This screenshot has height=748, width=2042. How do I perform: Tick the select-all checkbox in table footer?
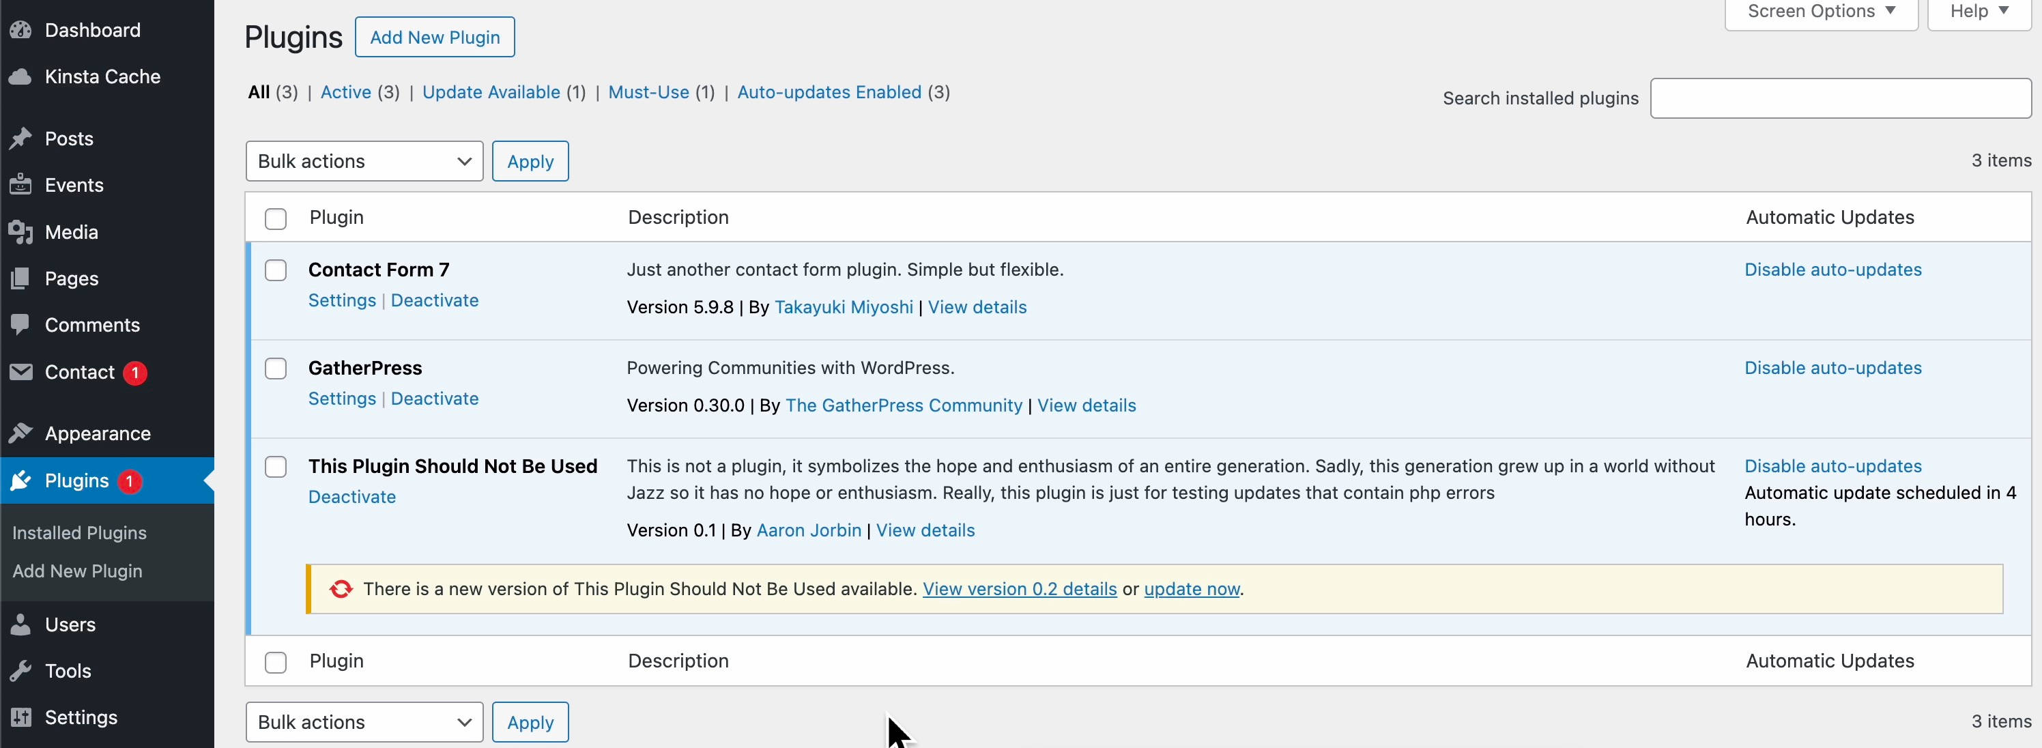(x=275, y=663)
